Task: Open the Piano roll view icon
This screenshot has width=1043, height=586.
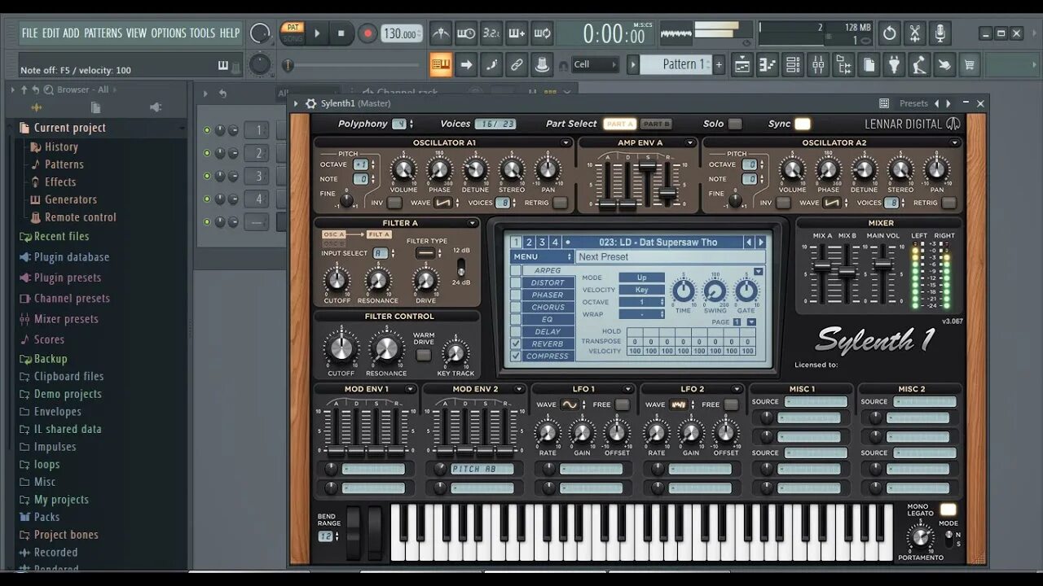Action: pyautogui.click(x=766, y=64)
